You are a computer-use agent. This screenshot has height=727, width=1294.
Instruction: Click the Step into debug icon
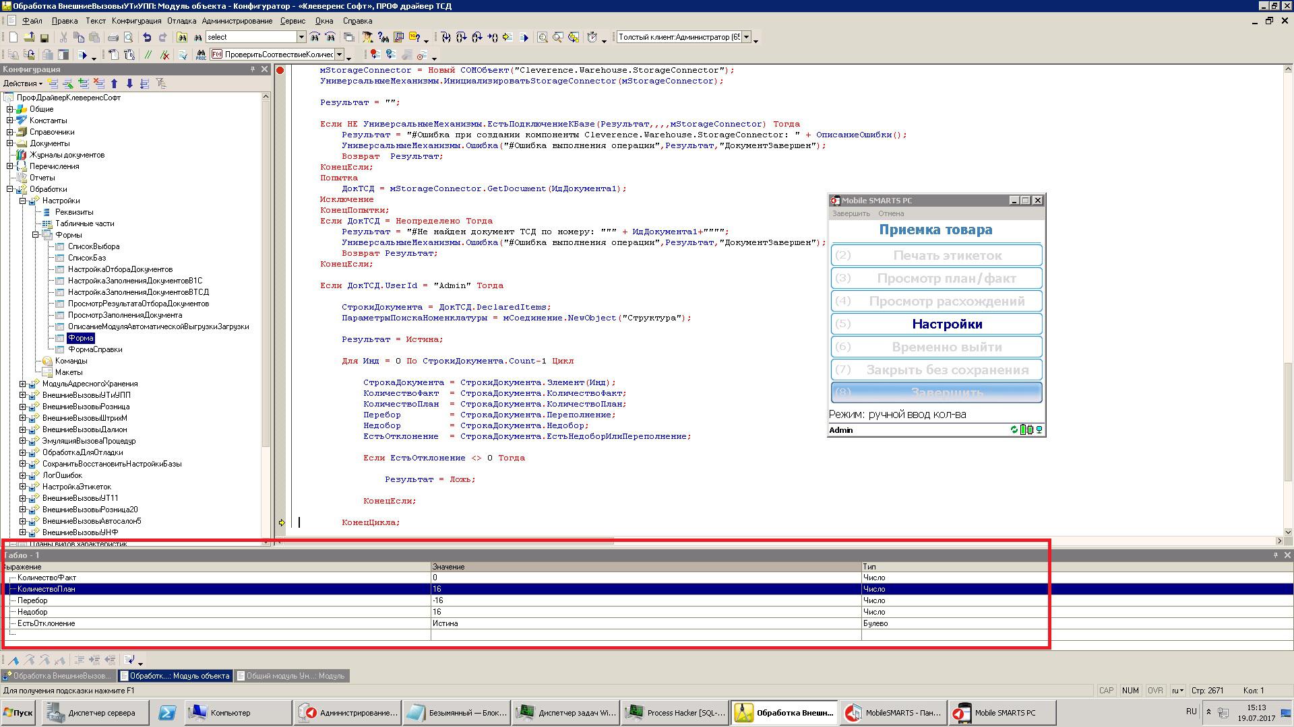pyautogui.click(x=445, y=37)
